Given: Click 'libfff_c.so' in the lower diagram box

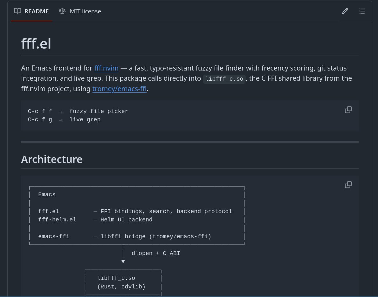Looking at the screenshot, I should [x=116, y=278].
